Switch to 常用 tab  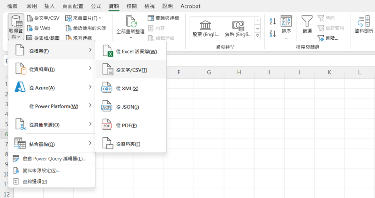coord(31,6)
